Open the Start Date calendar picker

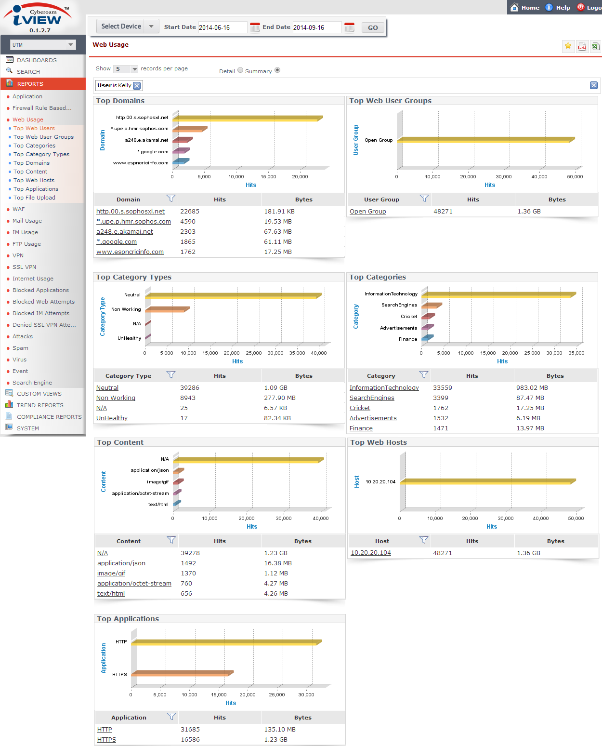click(254, 27)
